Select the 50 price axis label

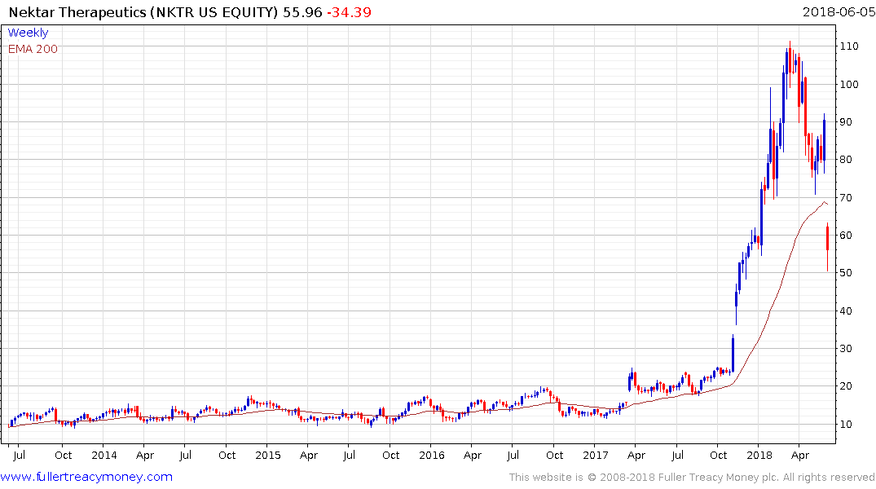pyautogui.click(x=846, y=273)
